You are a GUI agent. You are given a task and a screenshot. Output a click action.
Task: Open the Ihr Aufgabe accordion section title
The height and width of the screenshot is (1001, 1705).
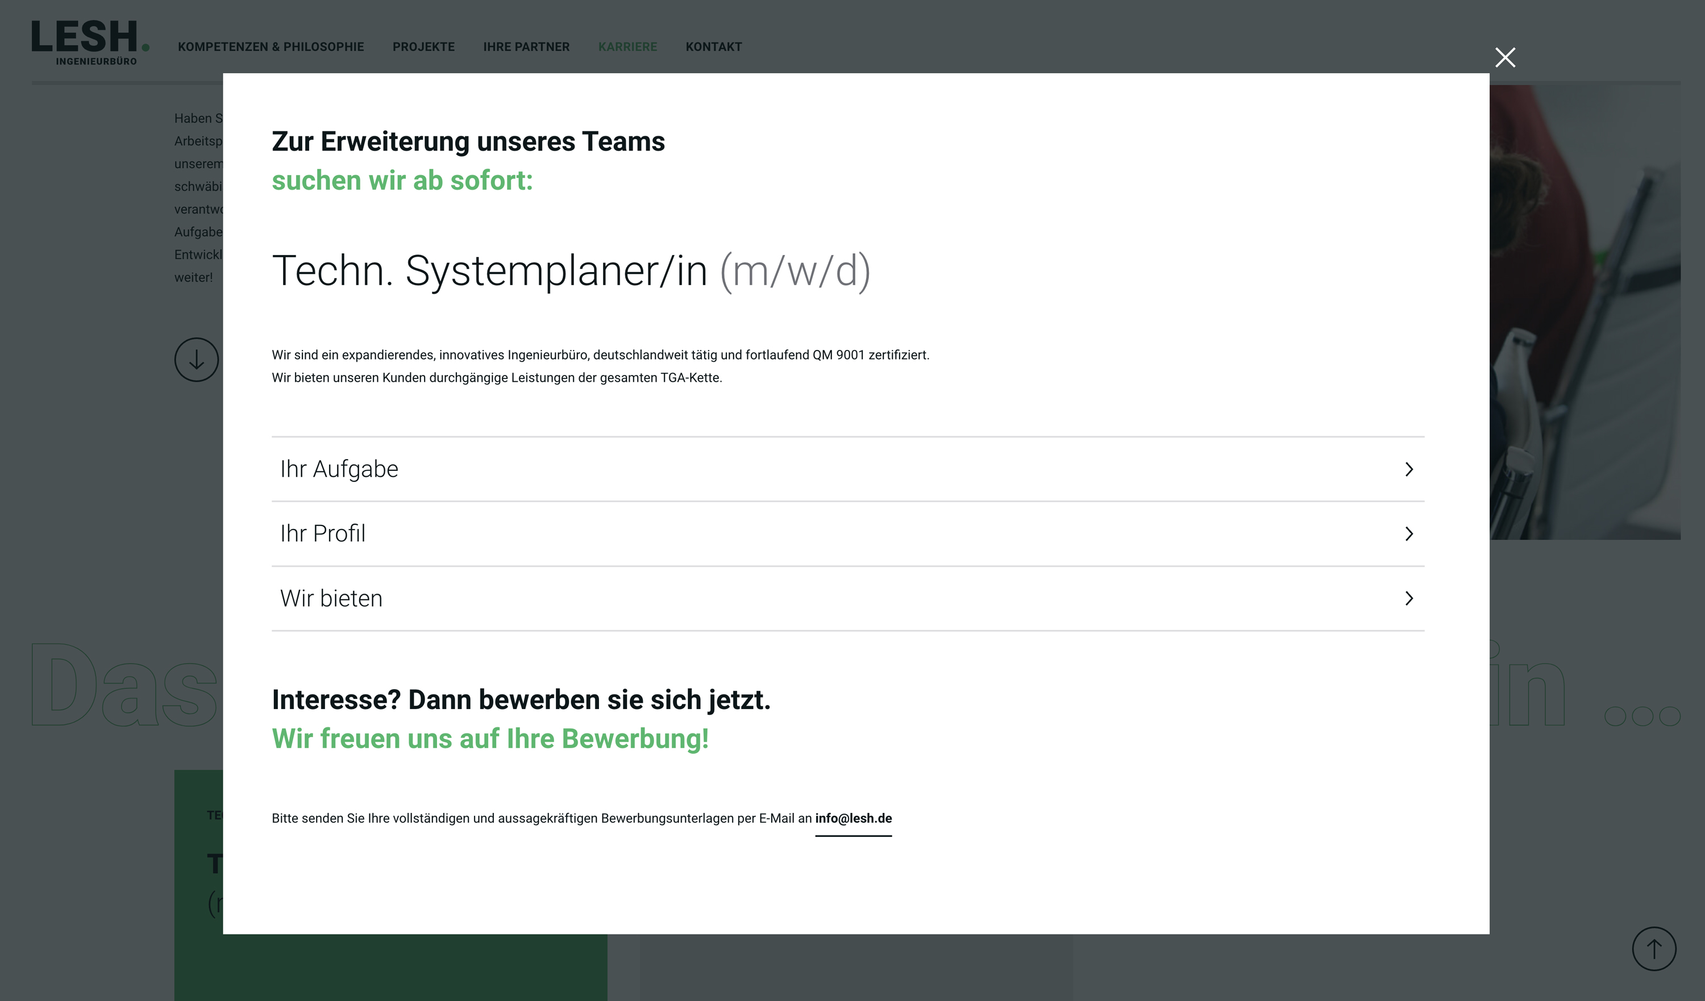[339, 469]
